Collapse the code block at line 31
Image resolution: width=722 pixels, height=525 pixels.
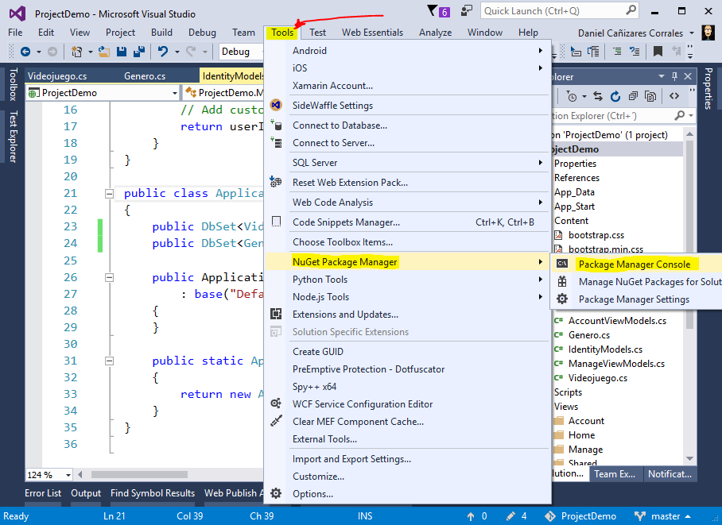(109, 361)
